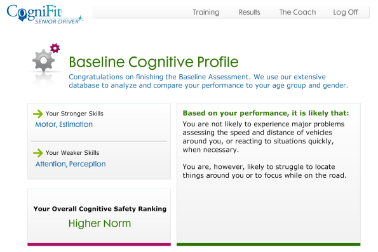Click the gray gear profile icon
378x252 pixels.
point(44,60)
